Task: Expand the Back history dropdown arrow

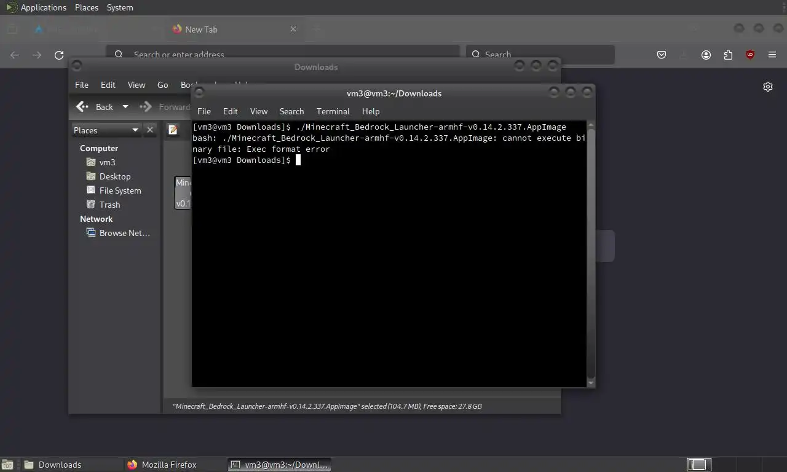Action: point(125,107)
